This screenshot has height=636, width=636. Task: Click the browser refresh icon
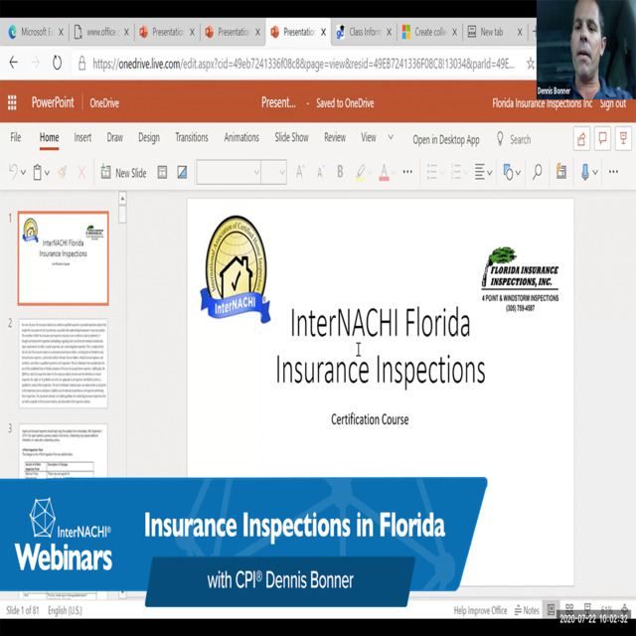[x=58, y=63]
